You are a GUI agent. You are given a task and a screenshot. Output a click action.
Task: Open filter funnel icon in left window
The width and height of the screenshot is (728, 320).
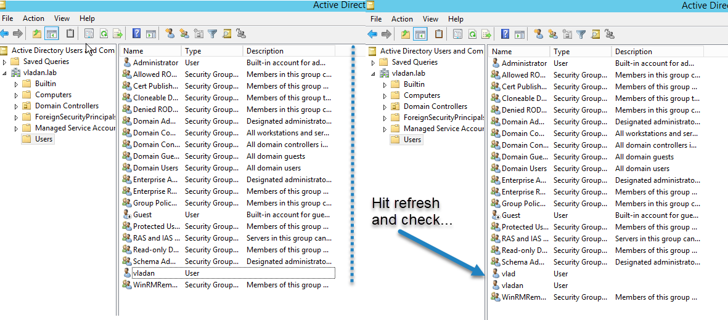pos(212,33)
